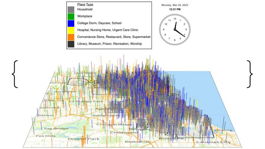Click the 'Calumet City' map label
Image resolution: width=265 pixels, height=149 pixels.
click(x=213, y=142)
